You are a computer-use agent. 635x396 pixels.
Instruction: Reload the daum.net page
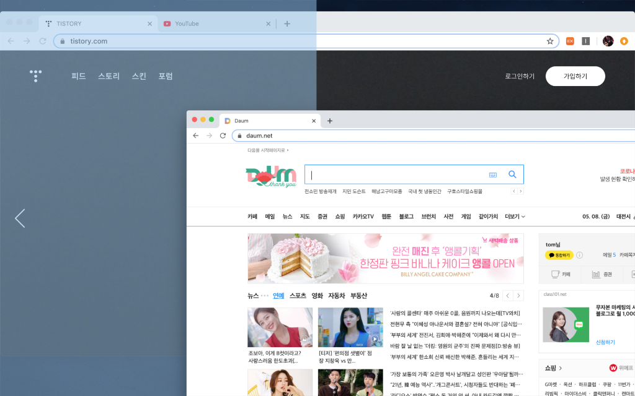[x=223, y=136]
